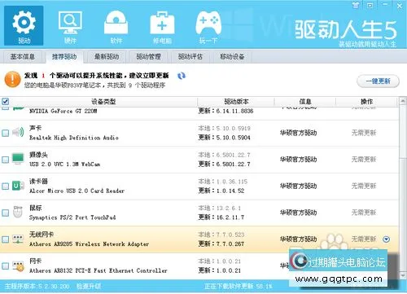407x294 pixels.
Task: Click 华硕官方驱动 in the 鼠标 row
Action: pyautogui.click(x=299, y=213)
